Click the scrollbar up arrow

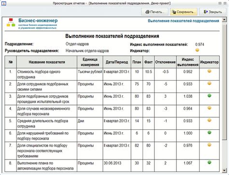(224, 20)
